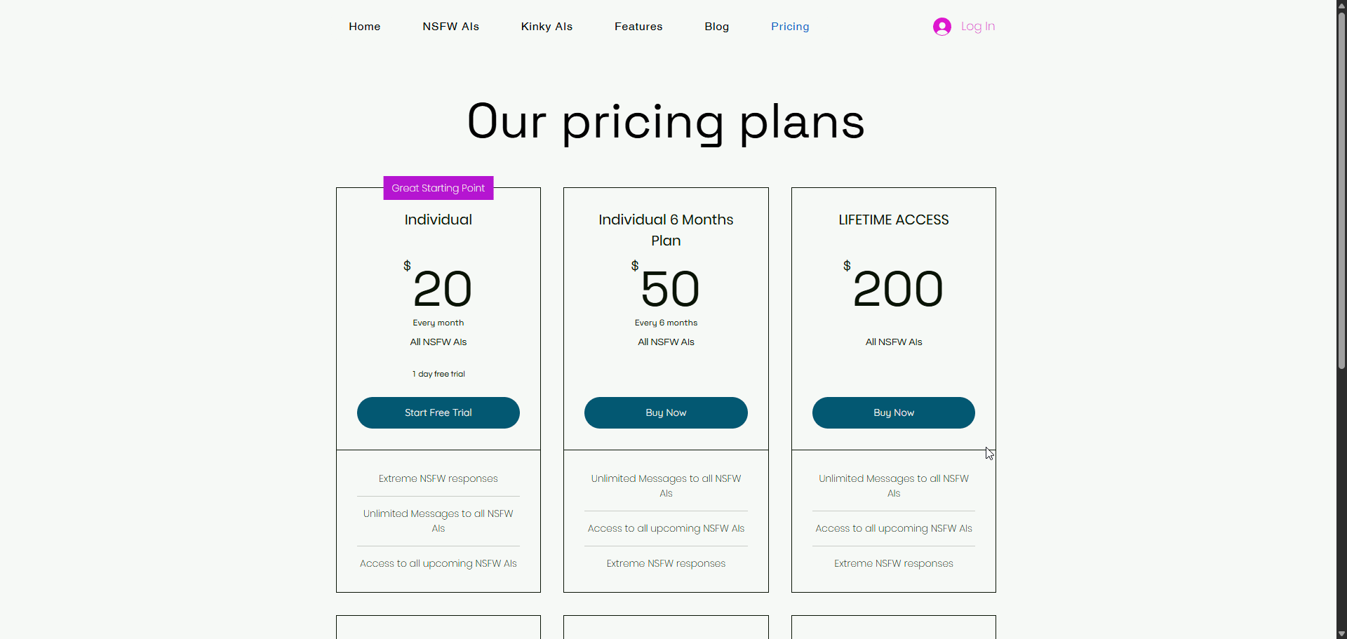The image size is (1347, 639).
Task: Navigate to the NSFW AIs section
Action: [450, 26]
